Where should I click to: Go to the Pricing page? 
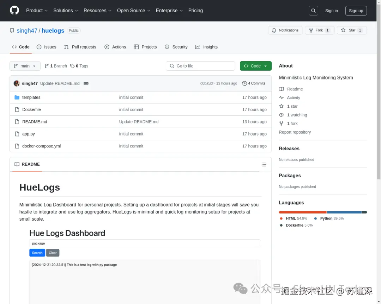[x=195, y=11]
